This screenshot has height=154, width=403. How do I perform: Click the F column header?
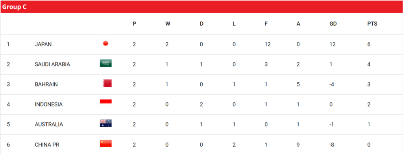(x=266, y=24)
